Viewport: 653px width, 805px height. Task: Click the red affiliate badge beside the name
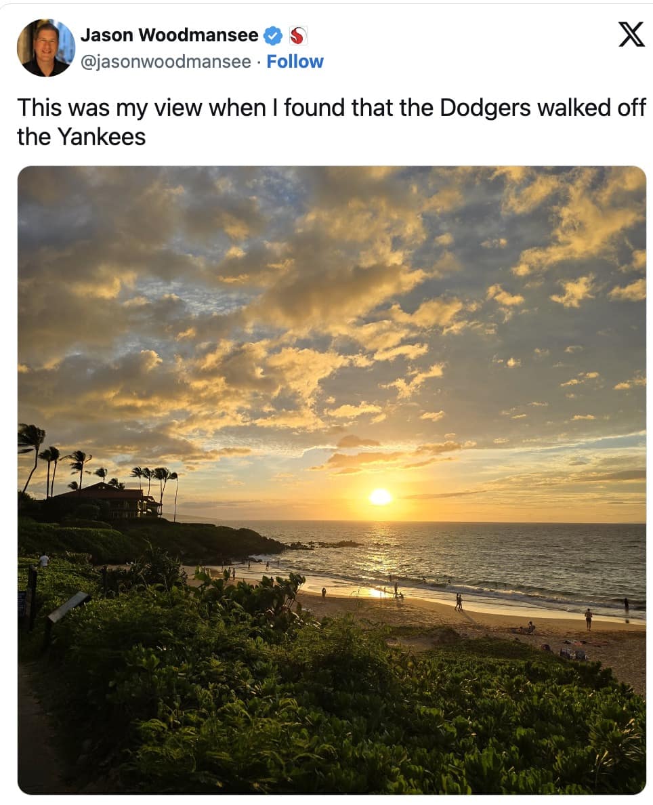[x=297, y=35]
